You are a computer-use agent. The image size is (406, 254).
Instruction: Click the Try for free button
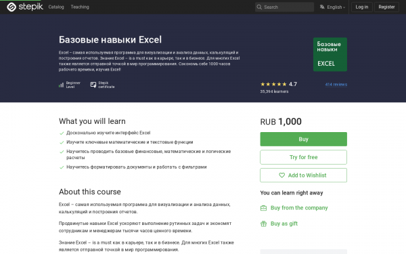tap(303, 157)
